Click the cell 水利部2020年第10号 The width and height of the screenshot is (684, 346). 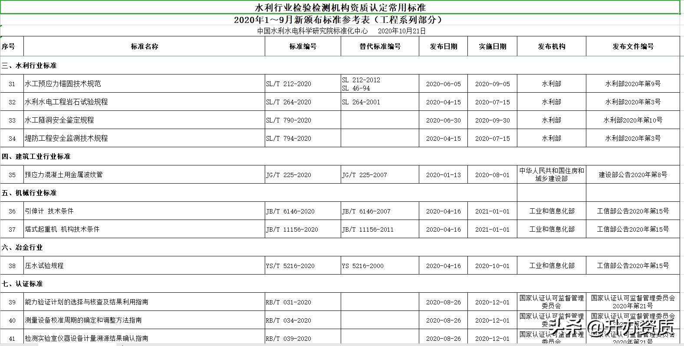pos(632,120)
